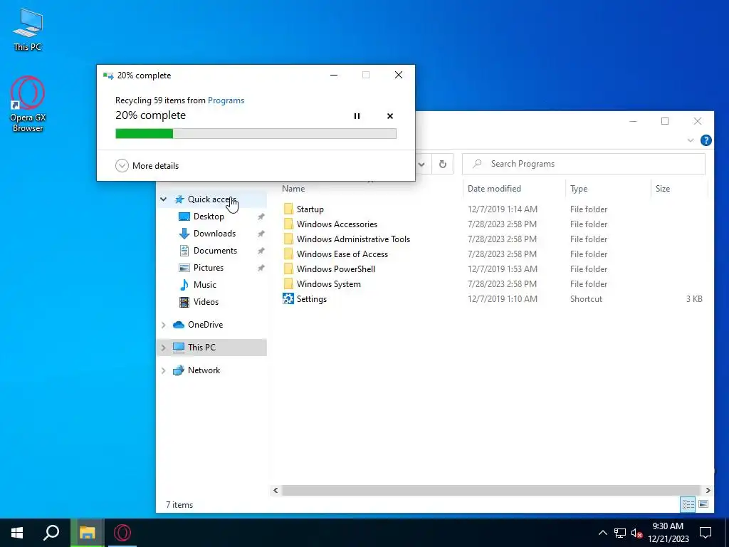Pause the recycling operation
The image size is (729, 547).
click(357, 116)
